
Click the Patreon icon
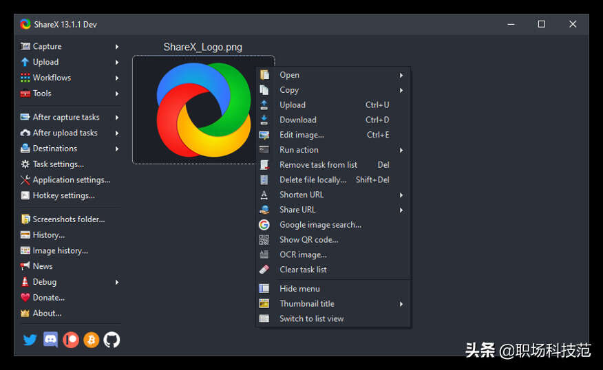tap(71, 340)
